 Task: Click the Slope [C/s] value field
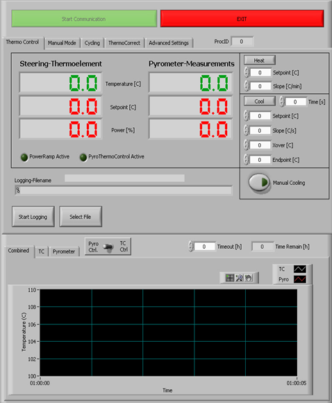[260, 131]
